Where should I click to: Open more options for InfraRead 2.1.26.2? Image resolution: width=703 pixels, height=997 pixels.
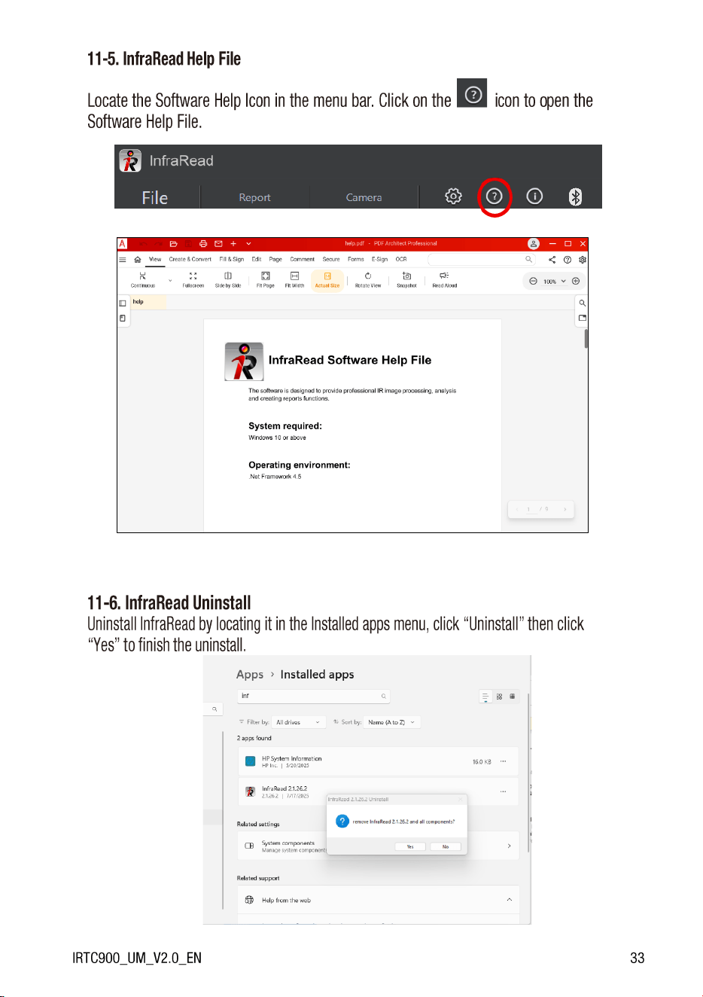click(x=504, y=791)
